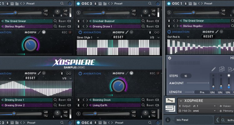Open the Out And In animation dropdown
The width and height of the screenshot is (234, 125).
(178, 36)
